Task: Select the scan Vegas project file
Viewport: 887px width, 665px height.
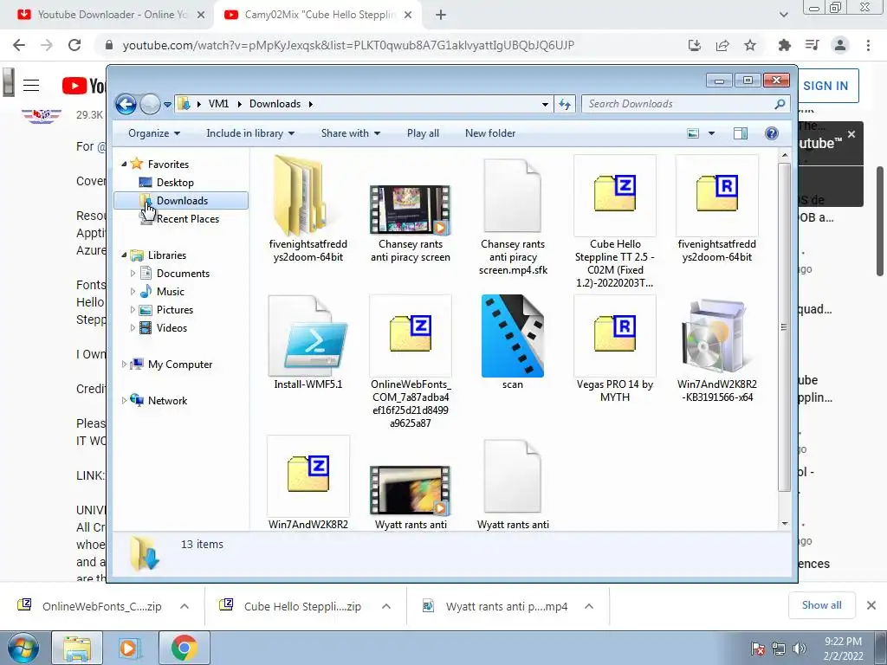Action: tap(513, 335)
